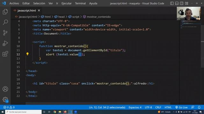Open the Accounts menu icon
204x114 pixels.
5,89
